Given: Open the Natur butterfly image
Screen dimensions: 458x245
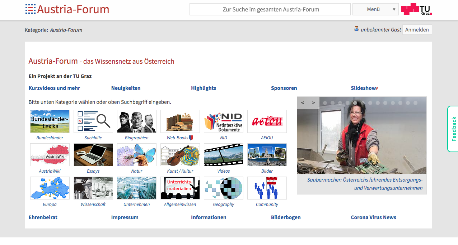Looking at the screenshot, I should tap(137, 155).
